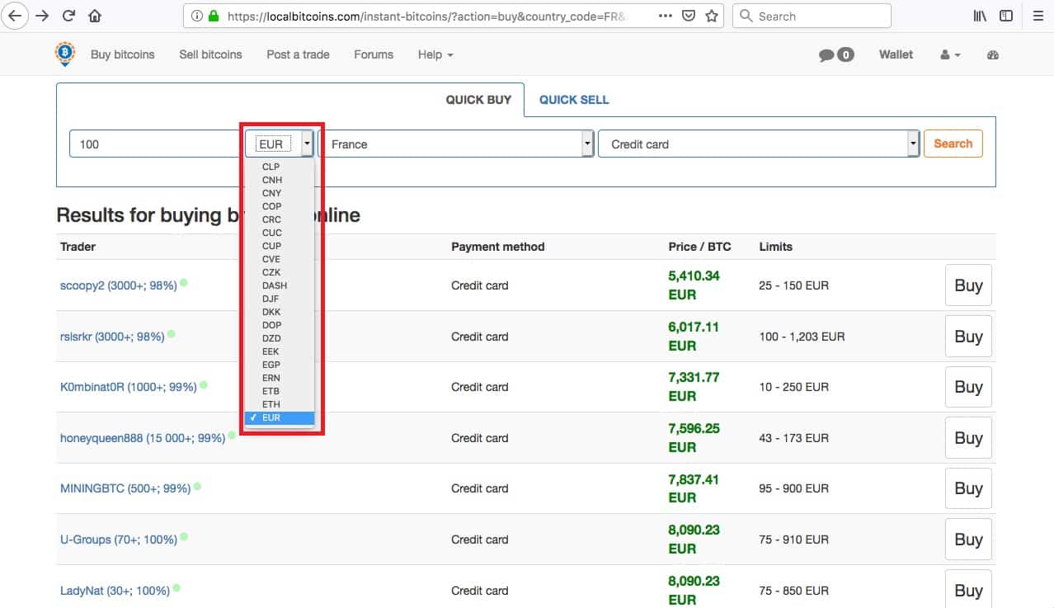The width and height of the screenshot is (1054, 608).
Task: Click the Price / BTC column header
Action: point(699,247)
